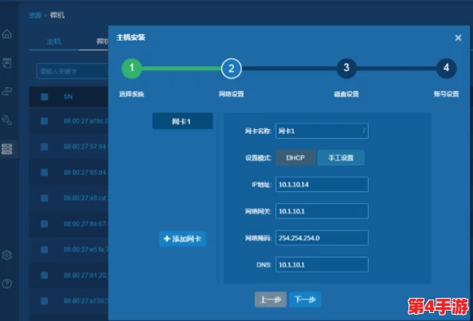Click the SN text 08:00:27:af:9c
The height and width of the screenshot is (321, 473).
tap(86, 121)
